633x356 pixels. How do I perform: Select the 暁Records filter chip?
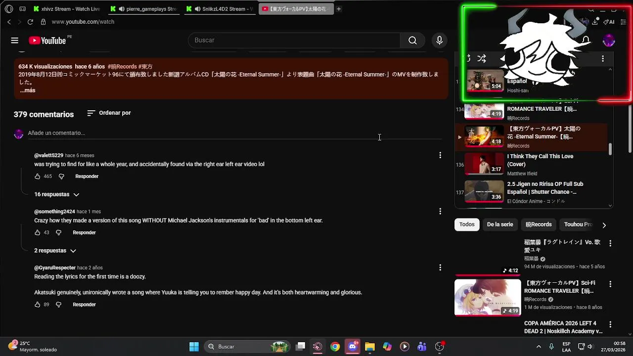[x=539, y=224]
